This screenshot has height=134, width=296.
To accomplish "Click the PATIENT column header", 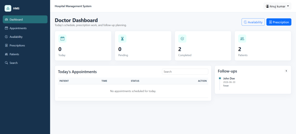I will pyautogui.click(x=64, y=81).
